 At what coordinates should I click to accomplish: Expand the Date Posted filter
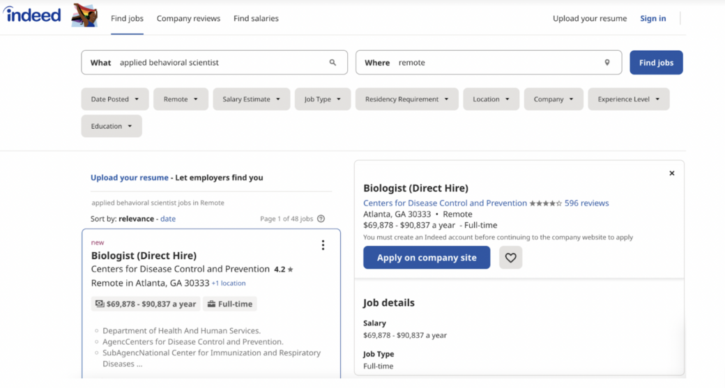pos(115,99)
